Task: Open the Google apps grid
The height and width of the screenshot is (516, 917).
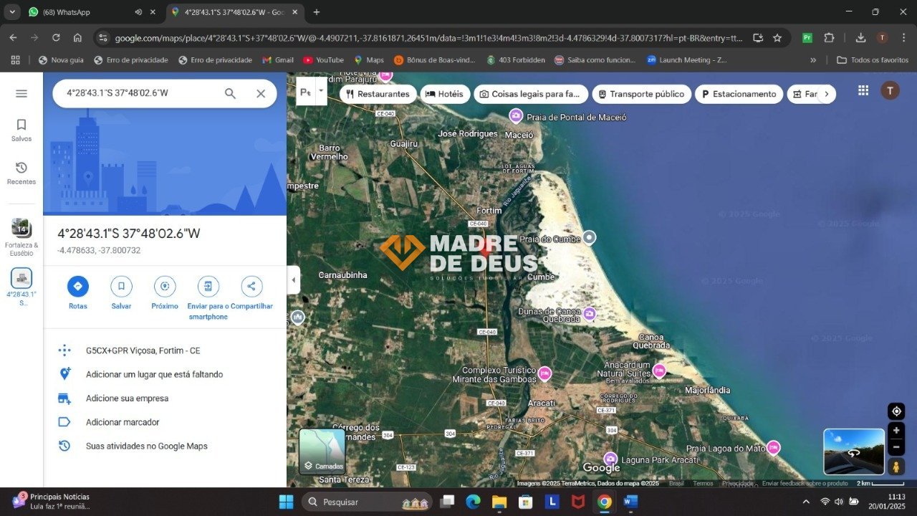Action: pyautogui.click(x=863, y=90)
